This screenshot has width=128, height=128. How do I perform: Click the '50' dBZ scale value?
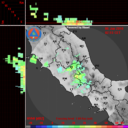pos(106,123)
